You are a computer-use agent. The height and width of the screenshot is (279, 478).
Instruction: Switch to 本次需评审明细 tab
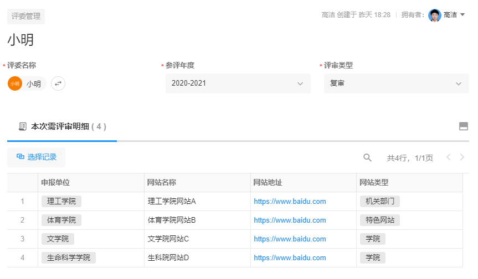pos(62,127)
